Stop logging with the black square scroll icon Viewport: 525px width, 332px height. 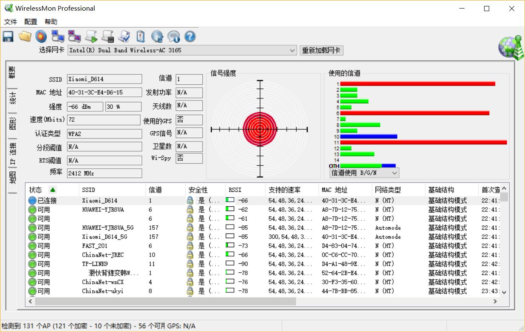tap(107, 37)
